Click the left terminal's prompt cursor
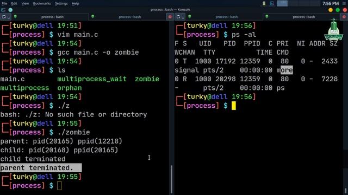 [59, 185]
